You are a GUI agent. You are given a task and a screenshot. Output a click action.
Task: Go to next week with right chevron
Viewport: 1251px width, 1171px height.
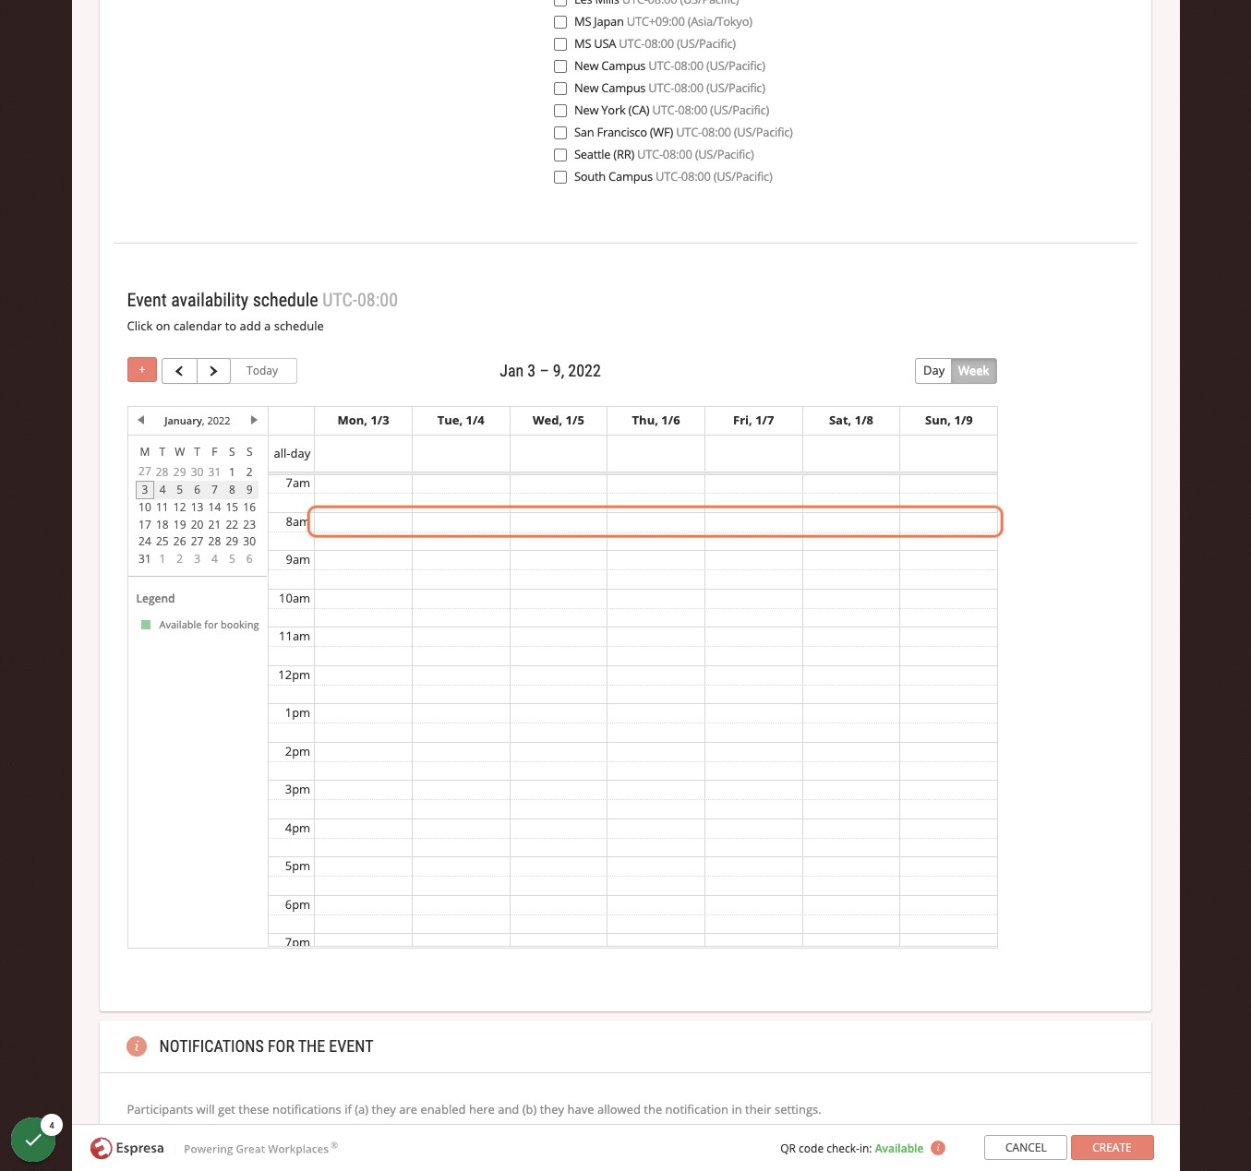[x=213, y=371]
